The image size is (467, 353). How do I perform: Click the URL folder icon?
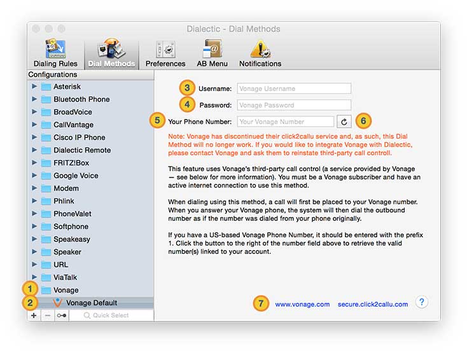point(46,265)
